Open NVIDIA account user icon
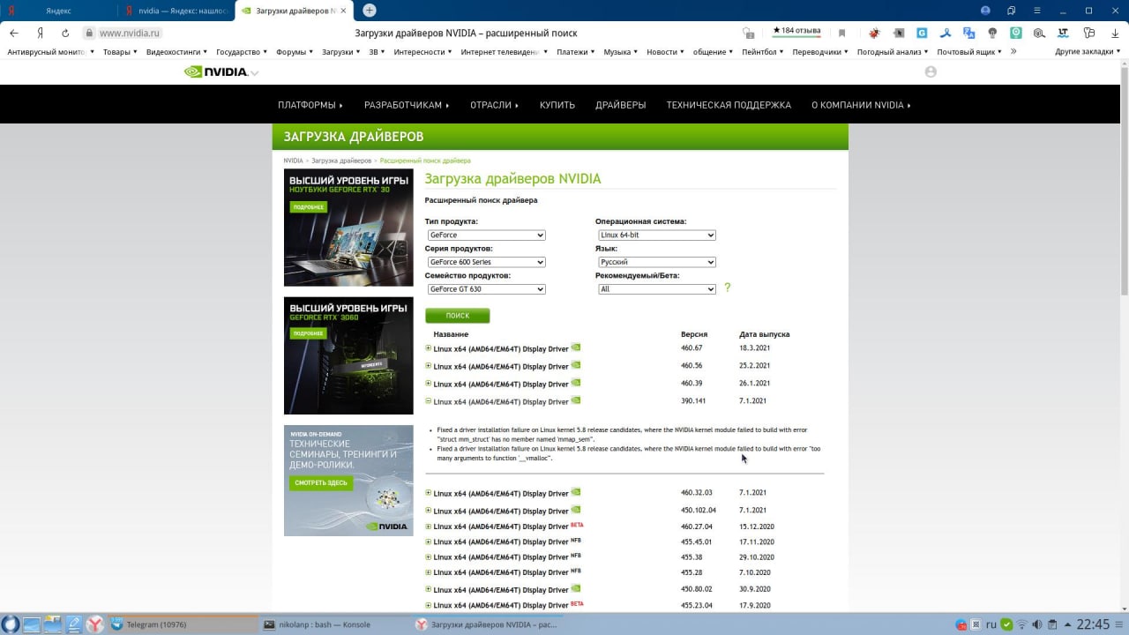Screen dimensions: 1129x635 point(931,71)
